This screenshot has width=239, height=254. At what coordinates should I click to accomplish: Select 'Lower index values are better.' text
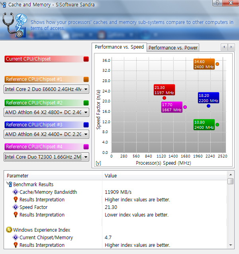137,215
